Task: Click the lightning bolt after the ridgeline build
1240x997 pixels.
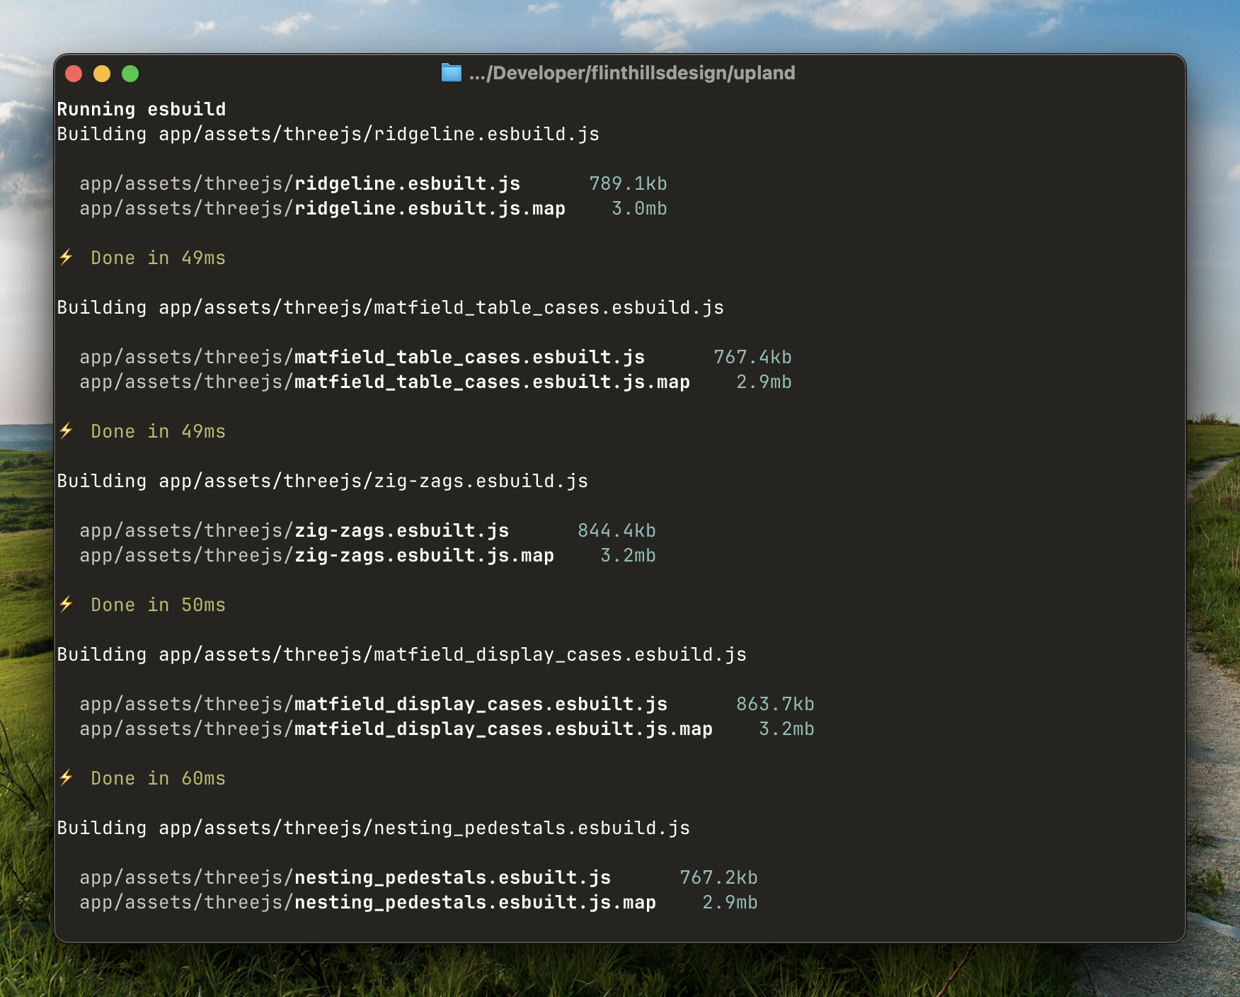Action: pos(67,258)
